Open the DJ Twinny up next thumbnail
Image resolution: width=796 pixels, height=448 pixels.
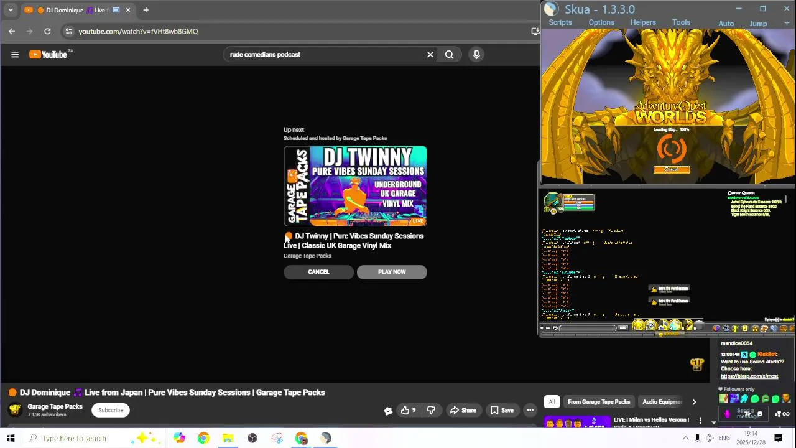click(355, 186)
